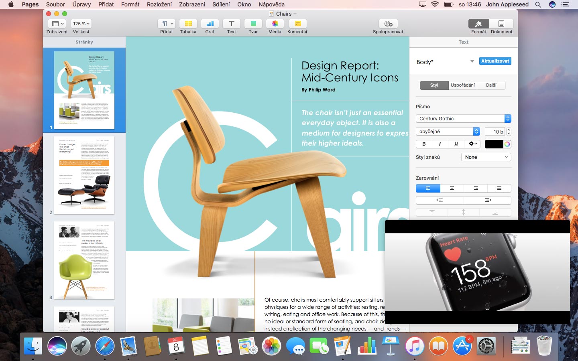
Task: Add a shape with the Tvar icon
Action: tap(253, 24)
